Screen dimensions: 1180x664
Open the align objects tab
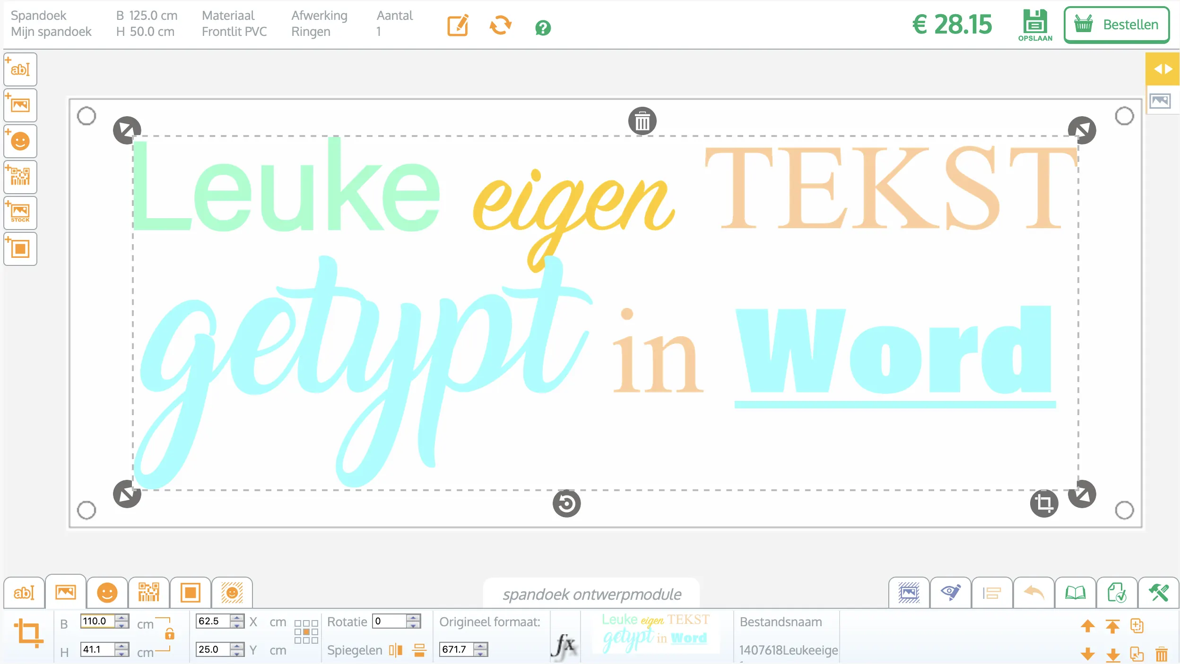coord(992,593)
